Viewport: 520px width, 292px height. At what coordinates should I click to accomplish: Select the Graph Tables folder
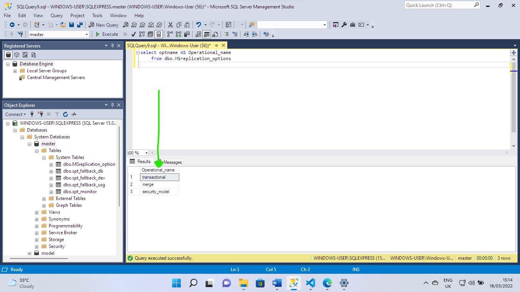pyautogui.click(x=69, y=205)
